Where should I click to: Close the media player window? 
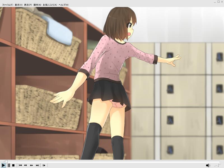[222, 2]
